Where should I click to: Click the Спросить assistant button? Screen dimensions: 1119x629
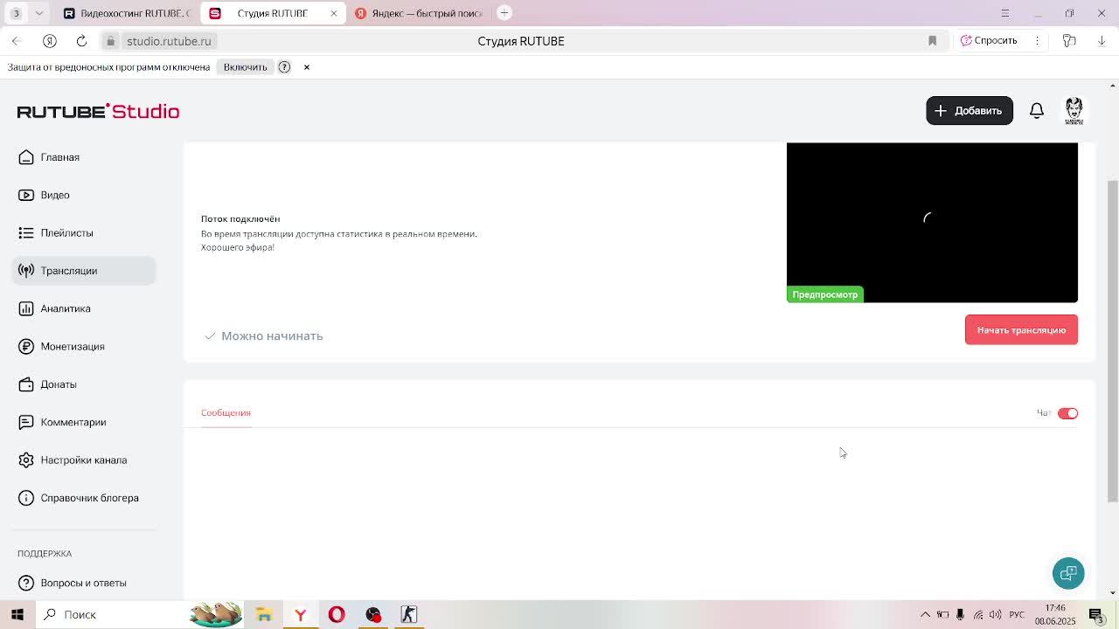click(x=989, y=41)
